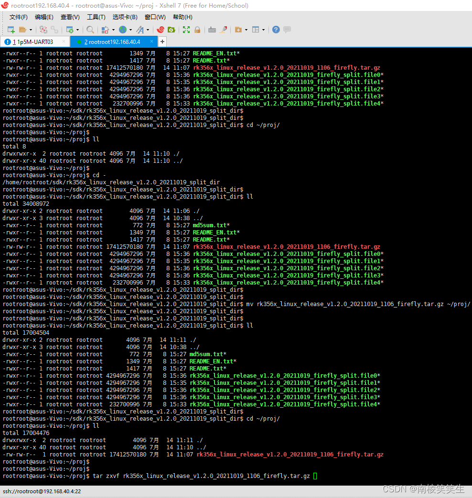Click the highlighter pen icon
472x498 pixels.
224,30
